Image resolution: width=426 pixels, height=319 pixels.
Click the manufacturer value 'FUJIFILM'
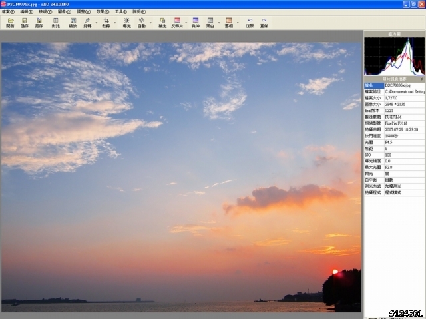coord(393,117)
